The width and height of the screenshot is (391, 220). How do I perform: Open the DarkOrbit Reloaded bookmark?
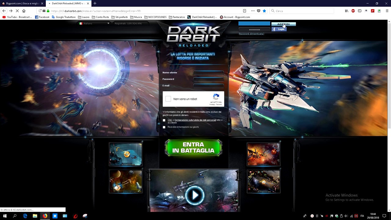tap(202, 17)
